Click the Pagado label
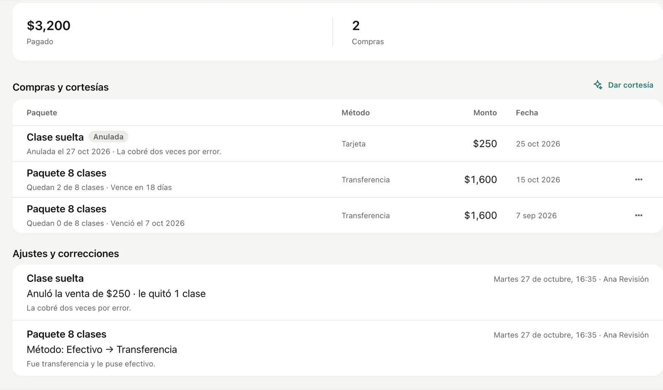663x390 pixels. click(40, 41)
